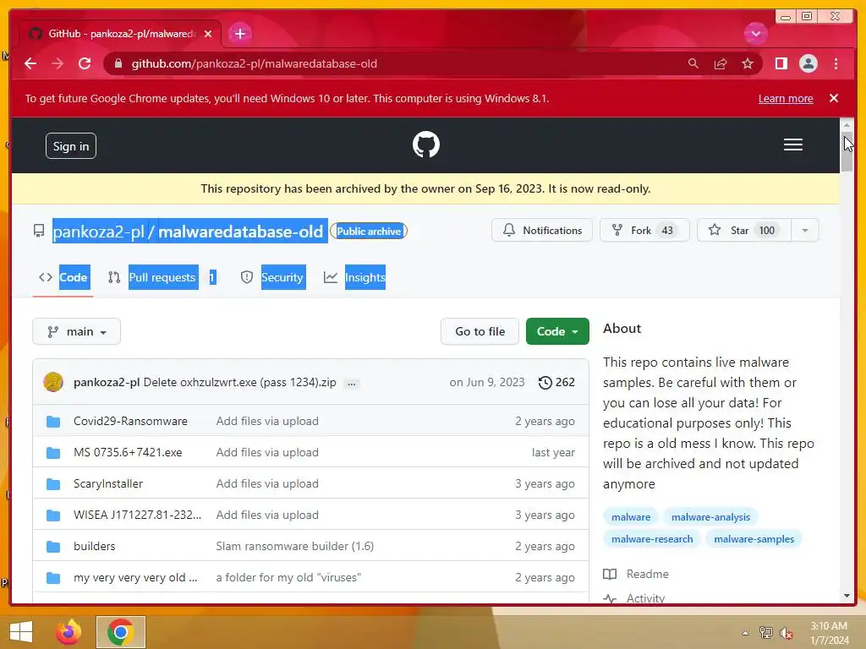The image size is (866, 649).
Task: Click the malware topic tag
Action: [631, 517]
